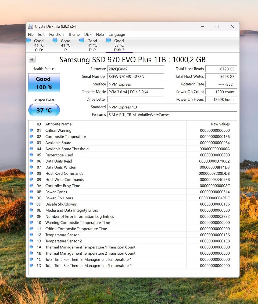Select the Data Units Written row

coord(130,167)
